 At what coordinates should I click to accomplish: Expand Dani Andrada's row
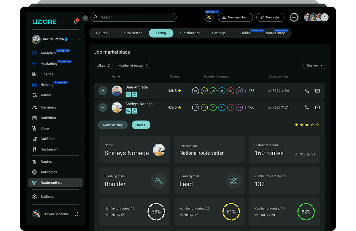pos(103,91)
